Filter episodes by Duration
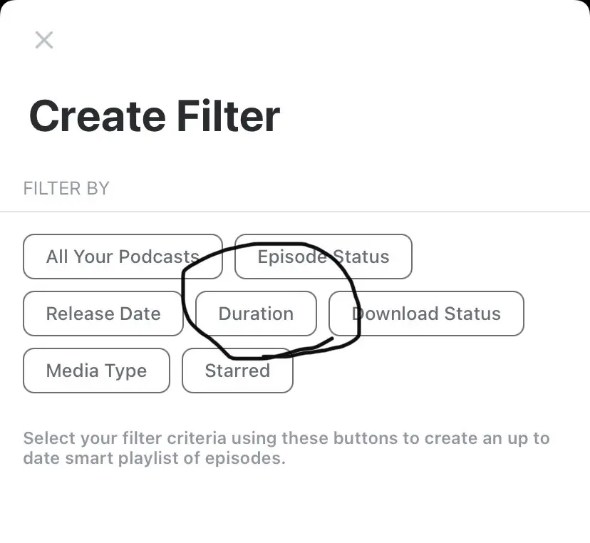Image resolution: width=590 pixels, height=543 pixels. (x=256, y=314)
